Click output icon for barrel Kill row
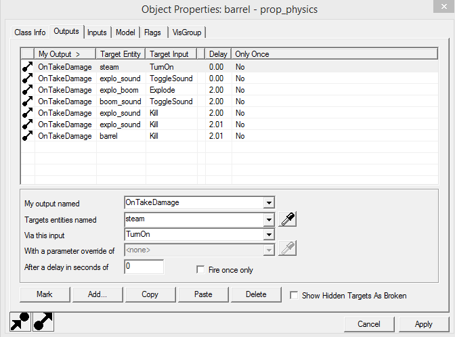455x337 pixels. point(27,136)
